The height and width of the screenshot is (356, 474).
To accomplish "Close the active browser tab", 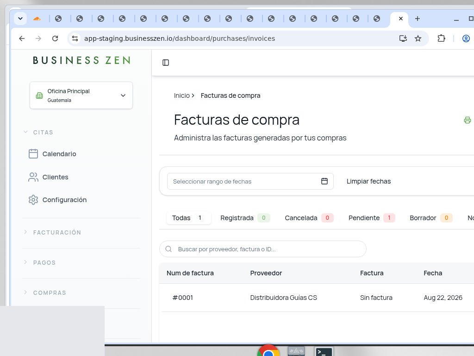I will click(x=401, y=19).
